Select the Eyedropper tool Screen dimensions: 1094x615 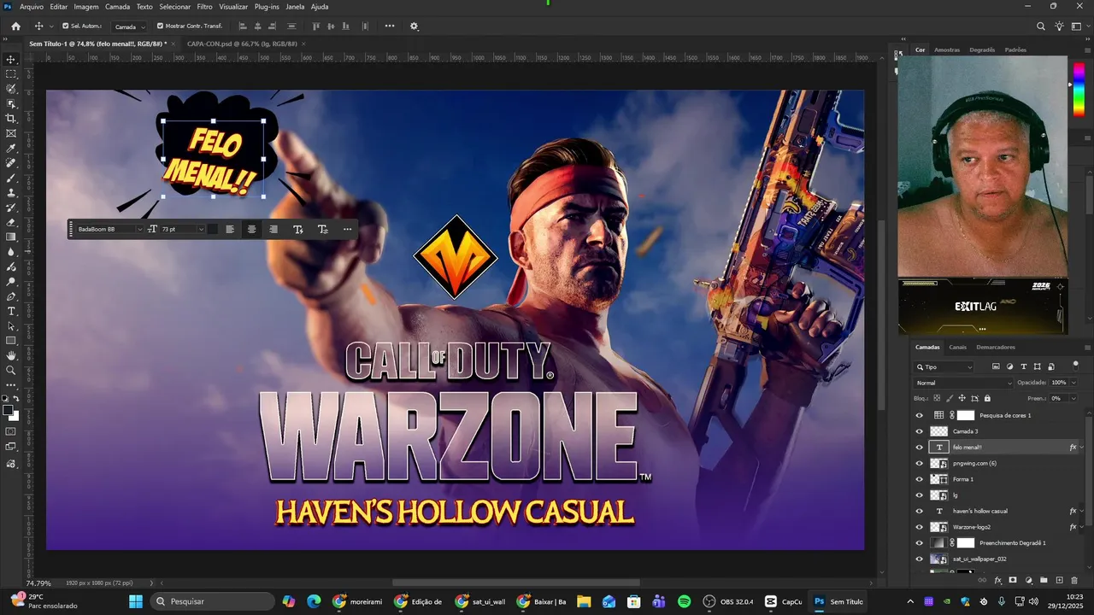(11, 149)
